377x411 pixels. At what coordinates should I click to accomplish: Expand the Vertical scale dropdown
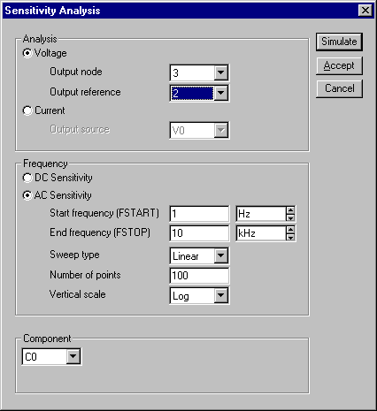click(x=221, y=295)
